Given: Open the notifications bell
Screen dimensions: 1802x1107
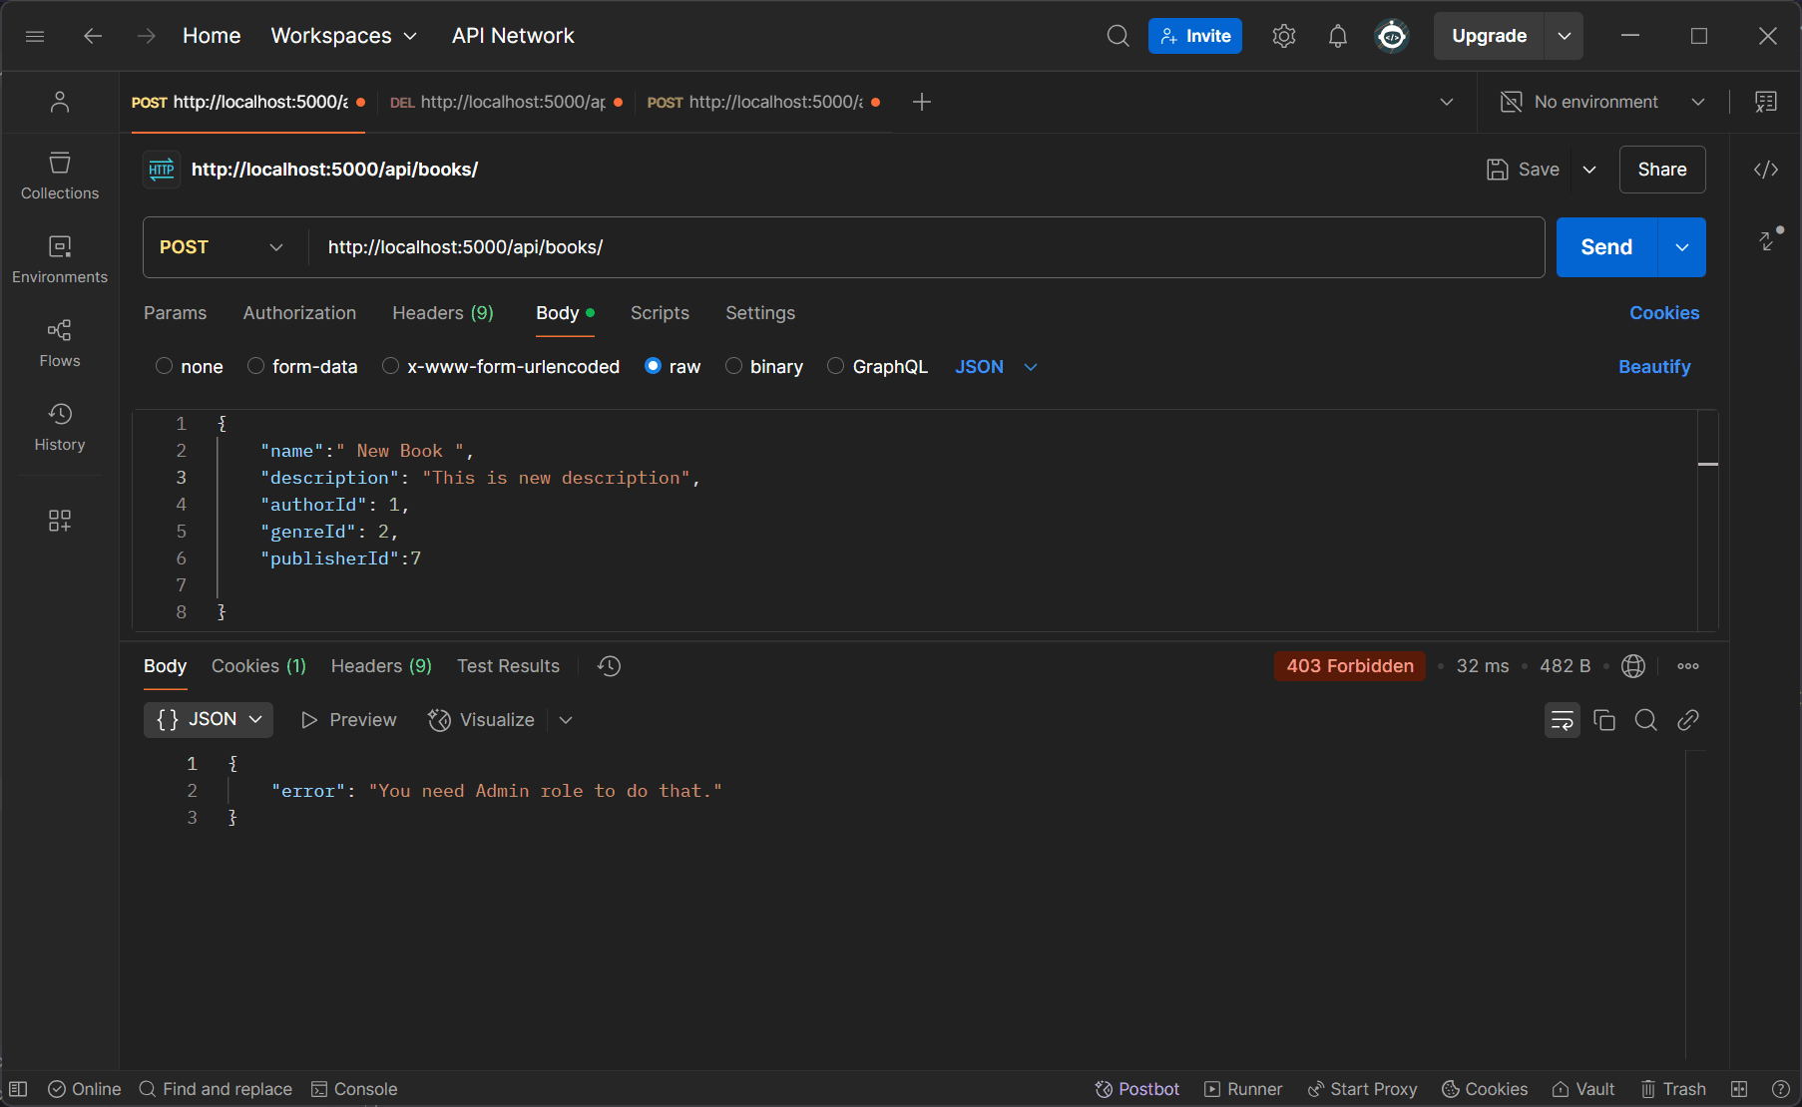Looking at the screenshot, I should pyautogui.click(x=1338, y=36).
